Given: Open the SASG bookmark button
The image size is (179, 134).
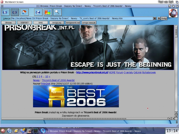Looking at the screenshot, I should point(41,23).
